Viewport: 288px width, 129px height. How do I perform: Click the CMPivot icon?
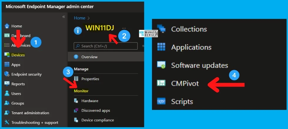pos(161,83)
